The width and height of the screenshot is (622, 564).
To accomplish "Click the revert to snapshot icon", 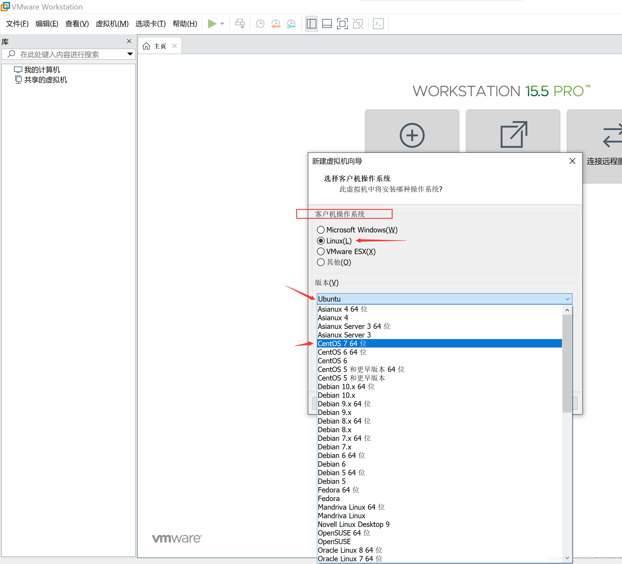I will [x=275, y=24].
